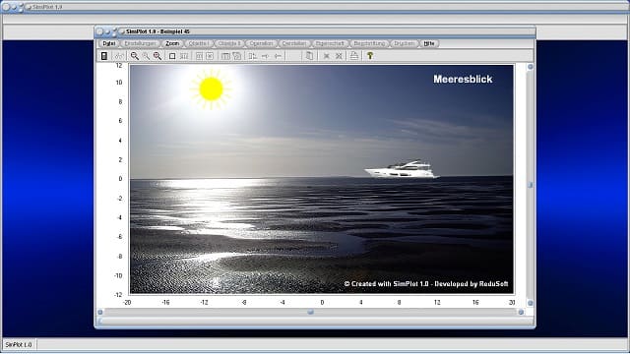Viewport: 630px width, 354px height.
Task: Click the printer icon in toolbar
Action: pos(353,56)
